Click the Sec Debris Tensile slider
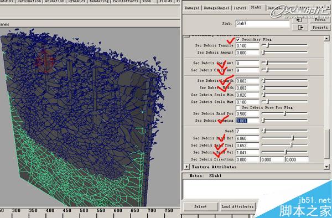This screenshot has width=332, height=218. tap(284, 45)
